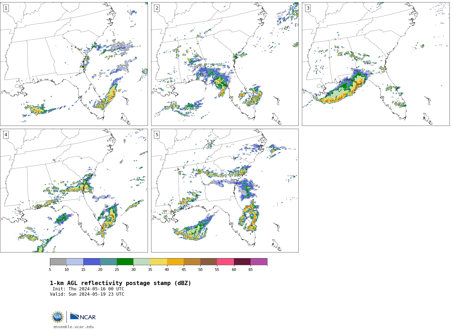Click the colorbar tick label 65
This screenshot has height=331, width=453.
(251, 270)
